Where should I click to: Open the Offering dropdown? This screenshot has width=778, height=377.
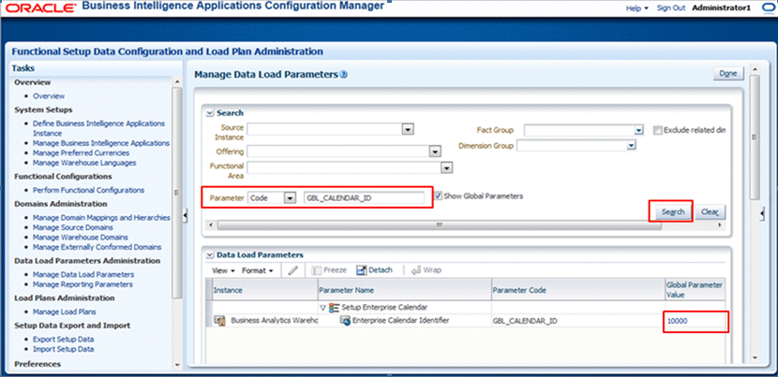click(435, 152)
